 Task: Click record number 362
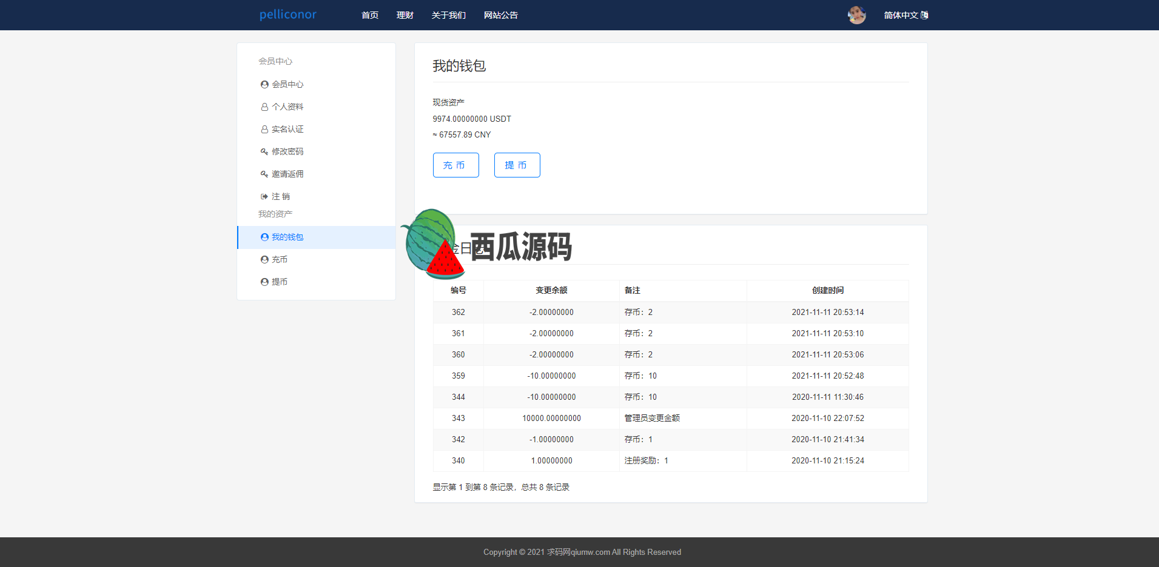(x=459, y=312)
